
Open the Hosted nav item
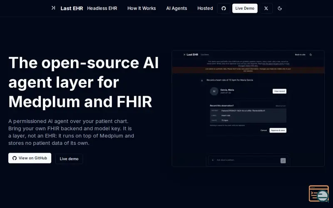click(205, 8)
